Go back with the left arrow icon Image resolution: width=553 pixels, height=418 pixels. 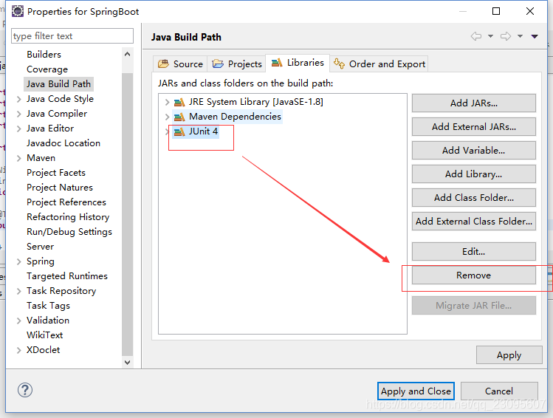coord(476,36)
